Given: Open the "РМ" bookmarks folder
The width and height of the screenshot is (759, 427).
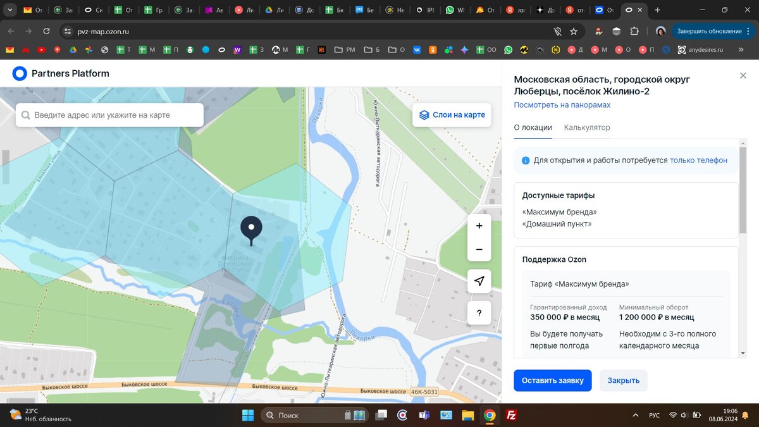Looking at the screenshot, I should pyautogui.click(x=345, y=49).
